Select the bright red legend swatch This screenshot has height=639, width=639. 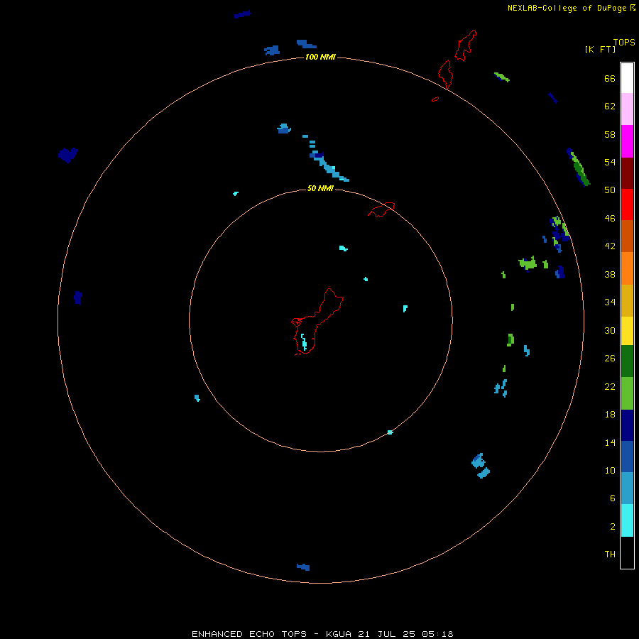pos(627,204)
